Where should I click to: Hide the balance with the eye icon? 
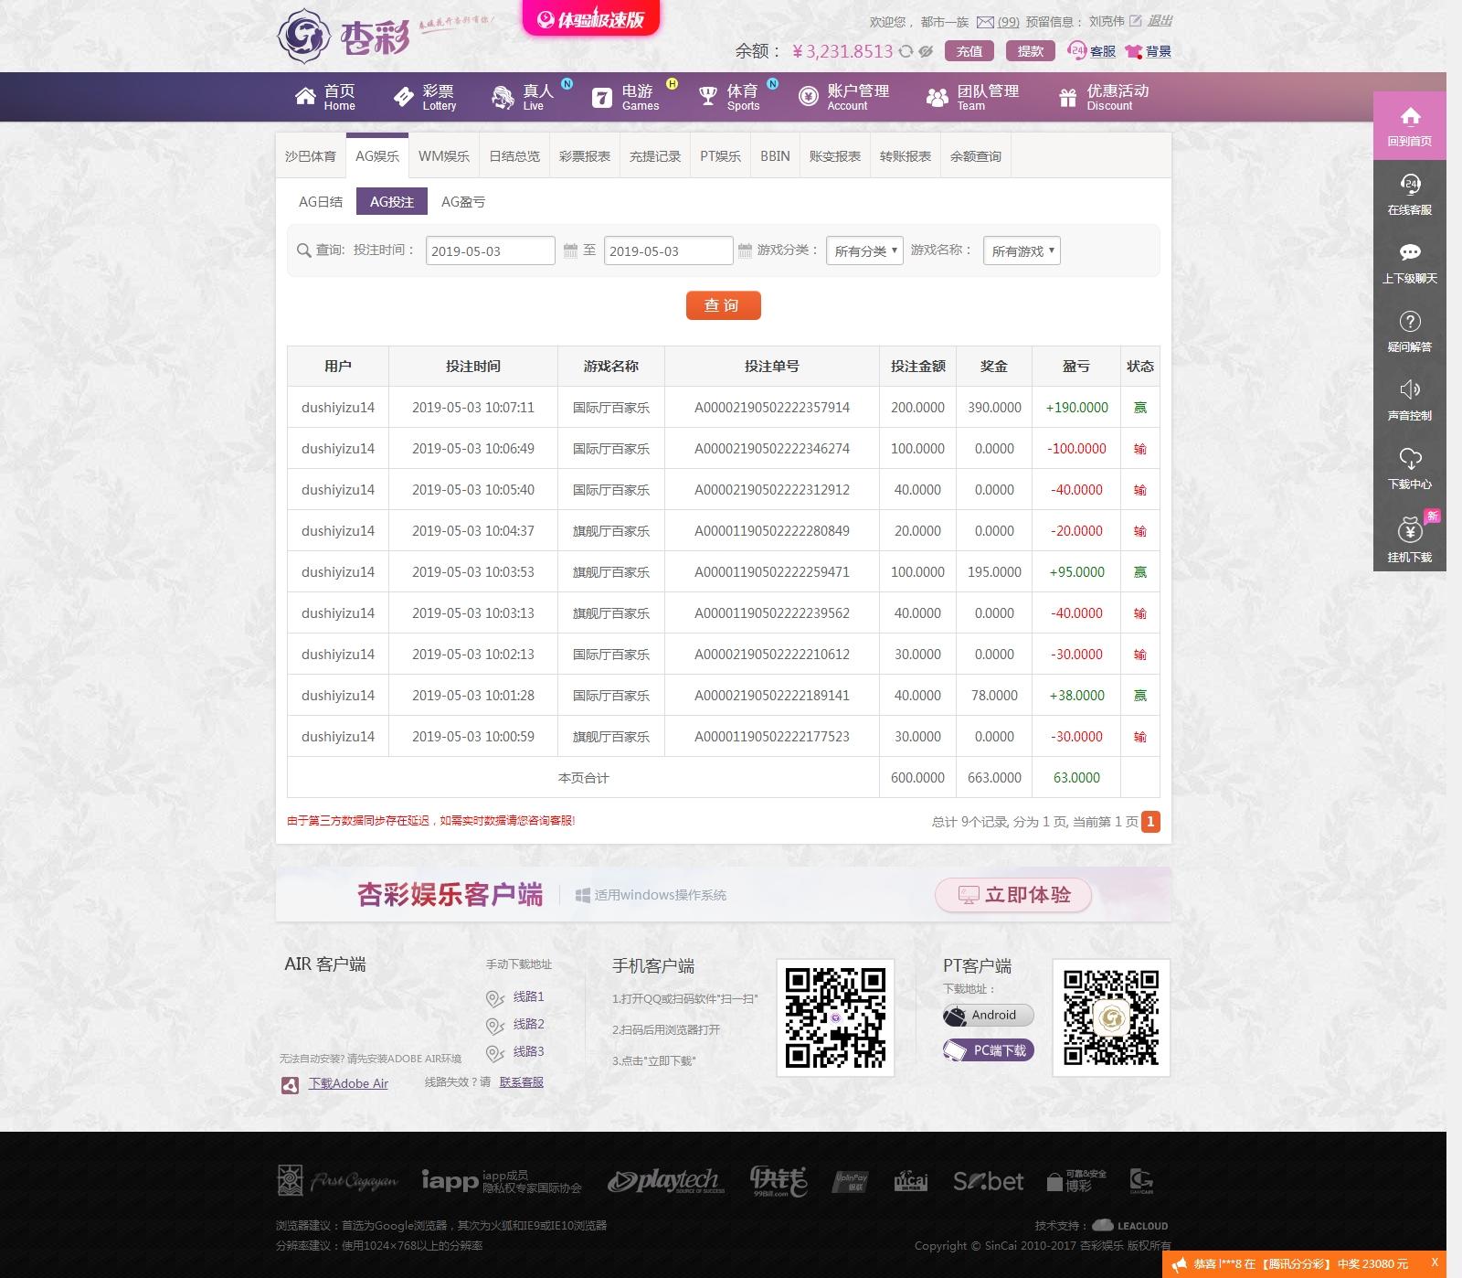tap(926, 52)
